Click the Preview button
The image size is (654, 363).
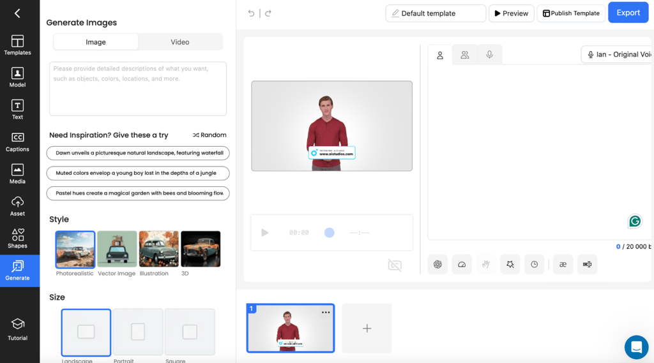(x=512, y=13)
